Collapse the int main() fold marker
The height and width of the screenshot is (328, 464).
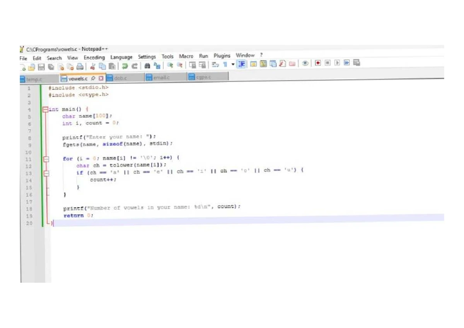(46, 109)
